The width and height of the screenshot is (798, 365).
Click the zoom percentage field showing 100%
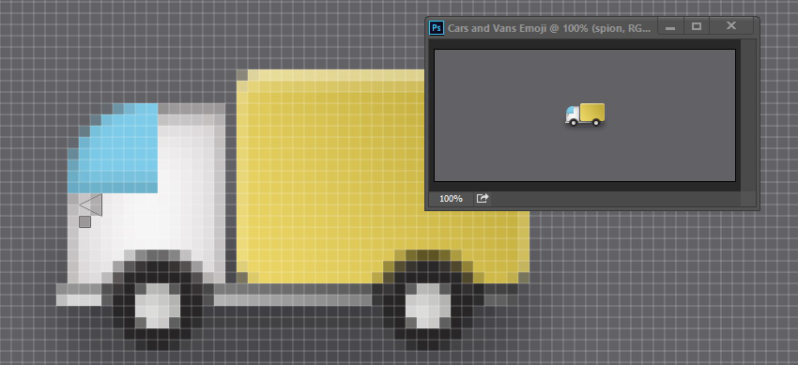point(451,198)
